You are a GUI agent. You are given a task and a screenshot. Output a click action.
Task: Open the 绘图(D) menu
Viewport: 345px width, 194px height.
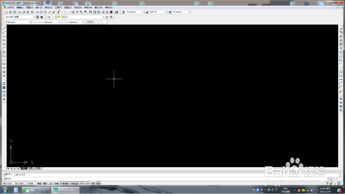pyautogui.click(x=68, y=7)
